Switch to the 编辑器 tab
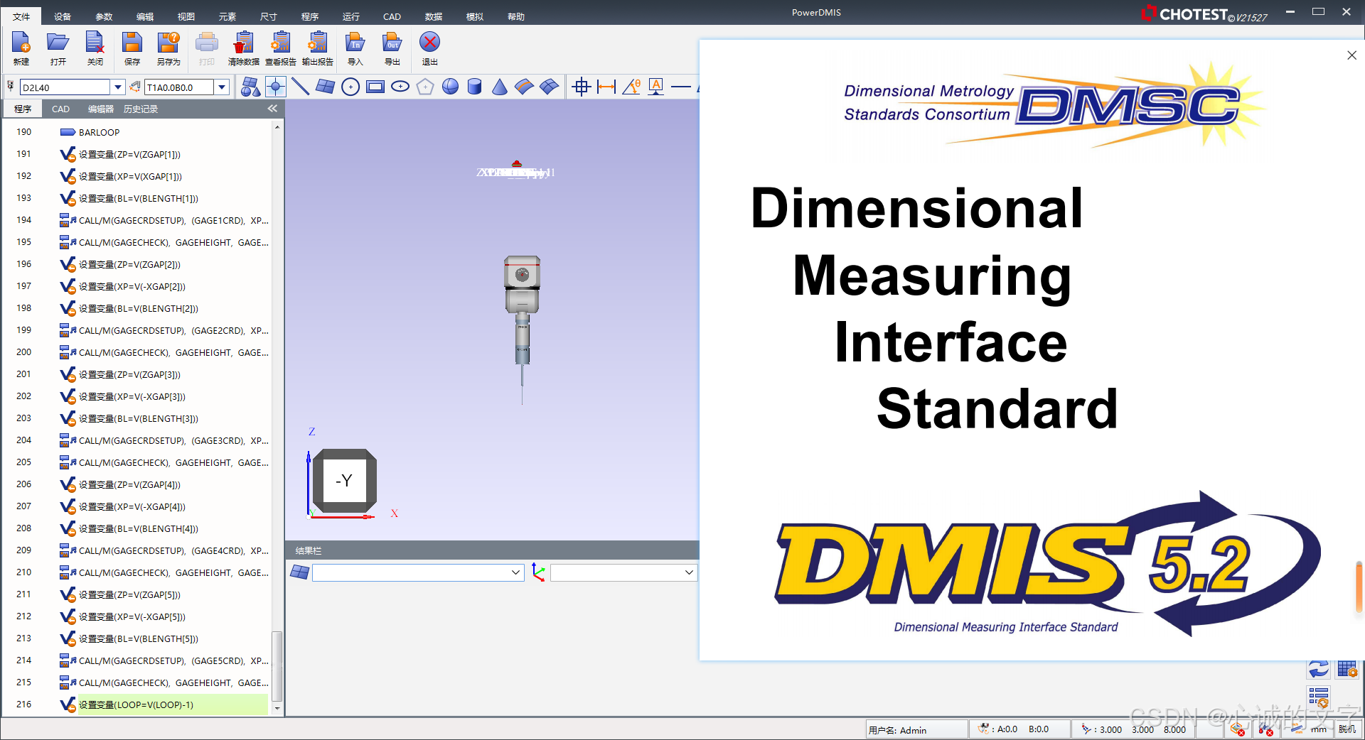The height and width of the screenshot is (740, 1365). (x=101, y=109)
